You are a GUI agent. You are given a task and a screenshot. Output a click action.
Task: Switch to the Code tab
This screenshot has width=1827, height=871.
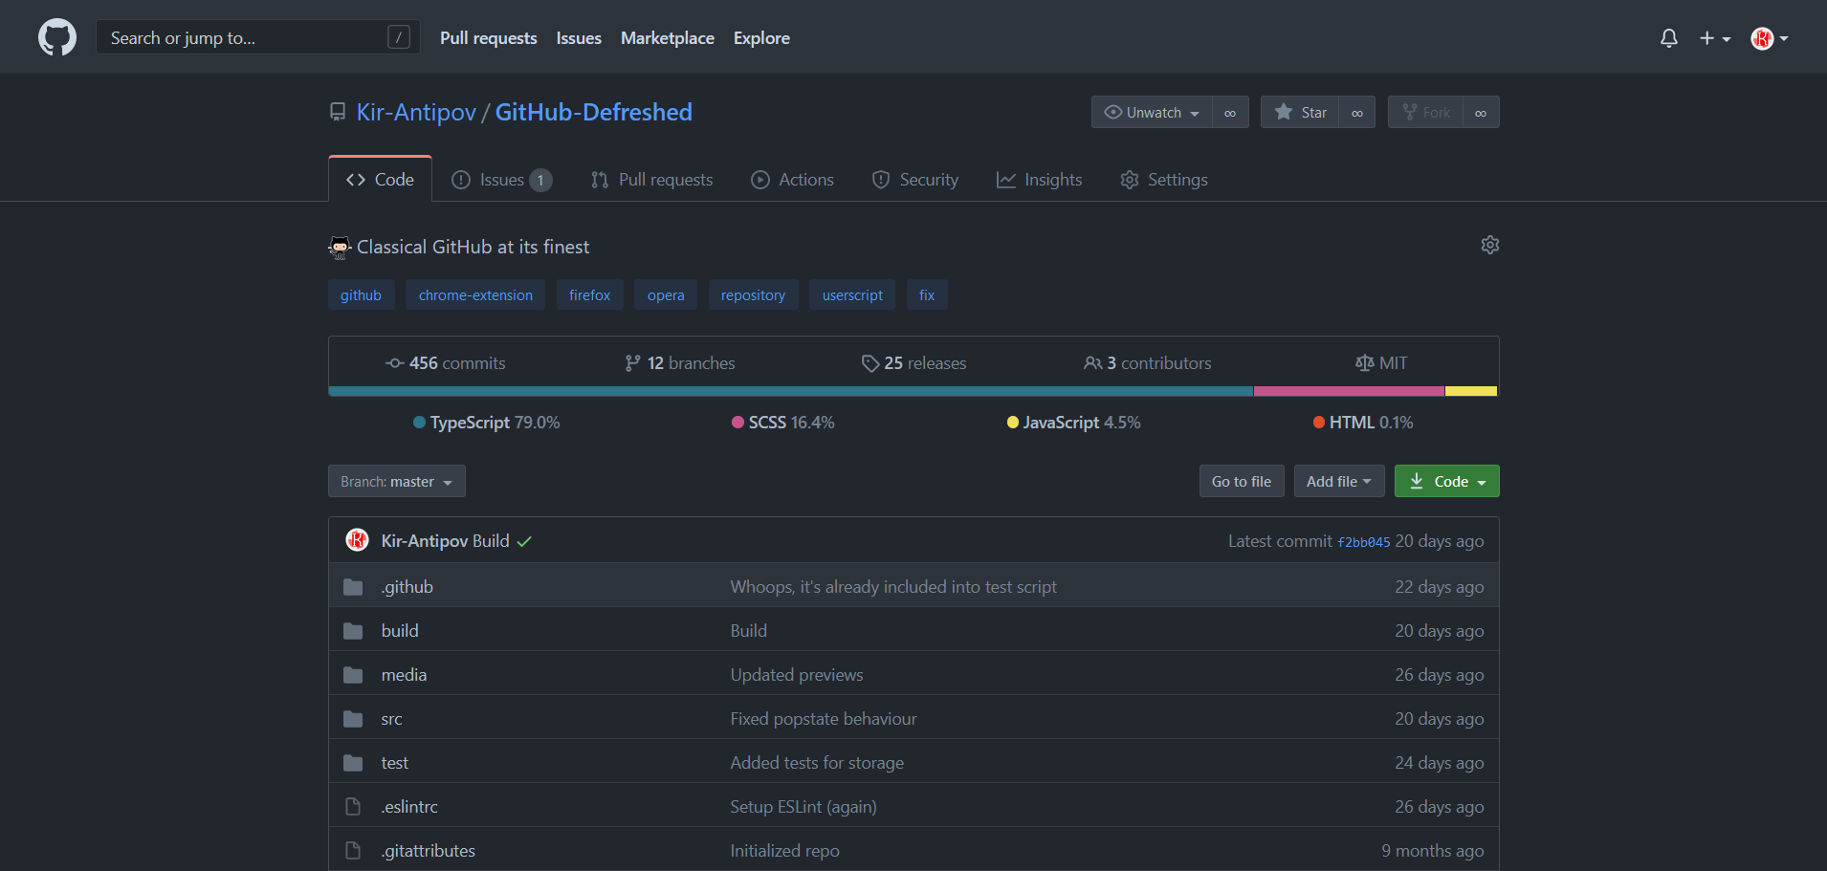coord(381,180)
